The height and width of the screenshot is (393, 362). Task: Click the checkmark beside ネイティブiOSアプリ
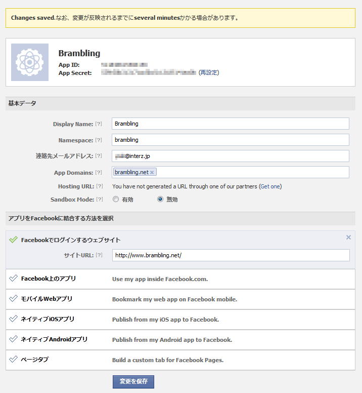coord(13,319)
